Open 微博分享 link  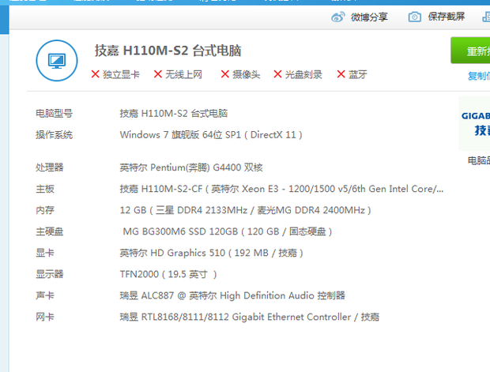(369, 17)
